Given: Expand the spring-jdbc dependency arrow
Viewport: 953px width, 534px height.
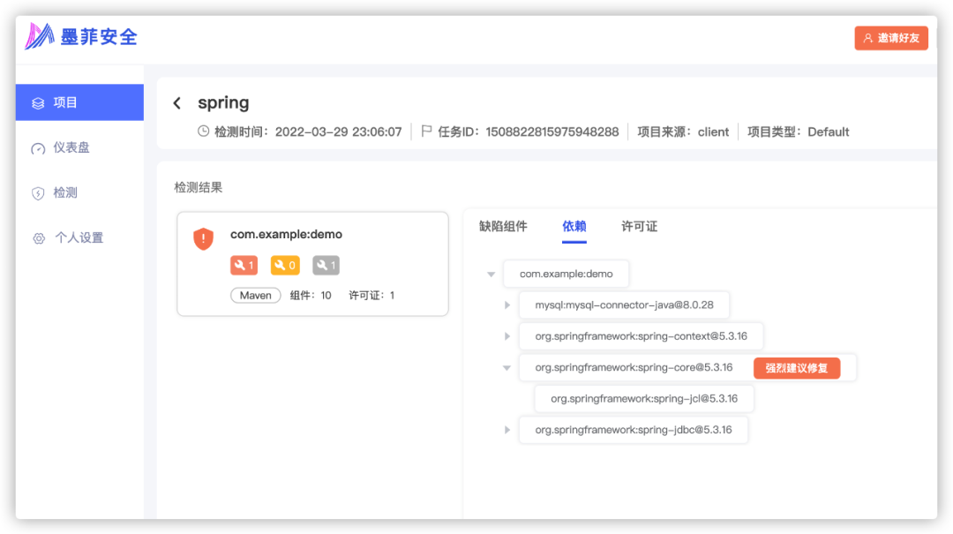Looking at the screenshot, I should pos(507,430).
